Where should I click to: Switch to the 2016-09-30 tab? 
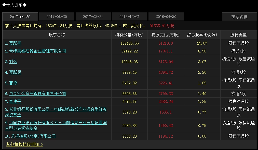pyautogui.click(x=166, y=17)
